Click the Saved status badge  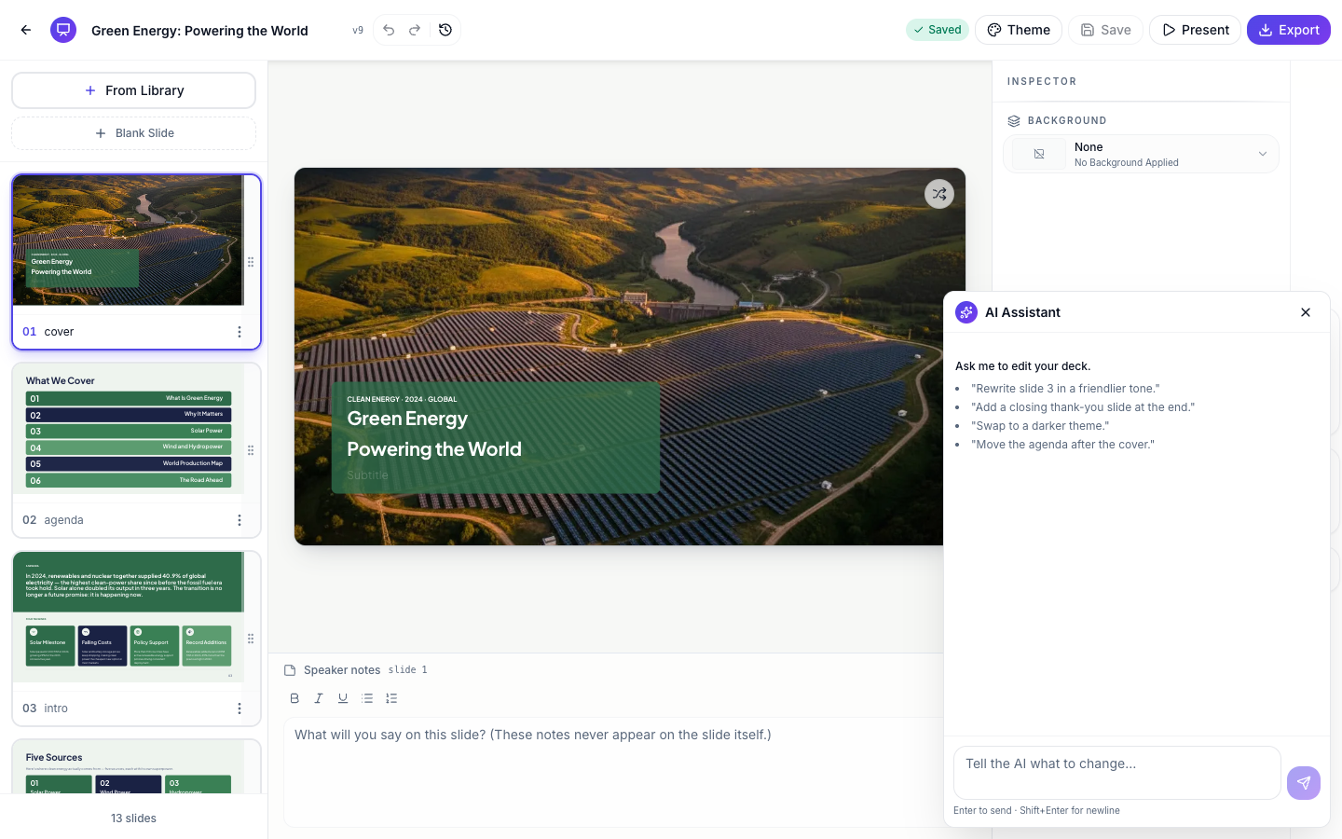click(938, 30)
